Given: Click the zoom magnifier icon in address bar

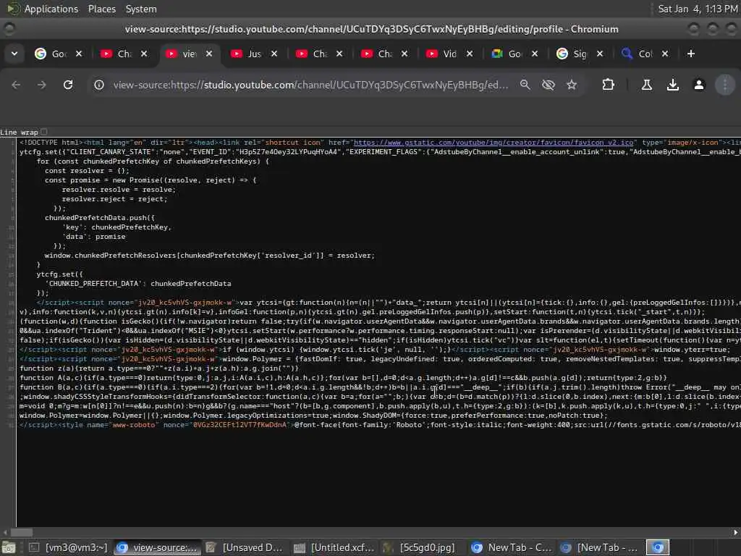Looking at the screenshot, I should point(525,85).
